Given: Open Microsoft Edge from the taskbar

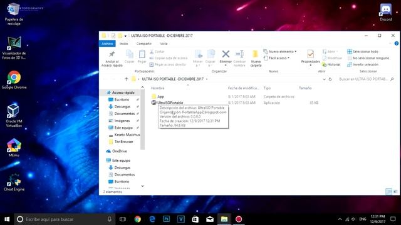Looking at the screenshot, I should tap(152, 219).
